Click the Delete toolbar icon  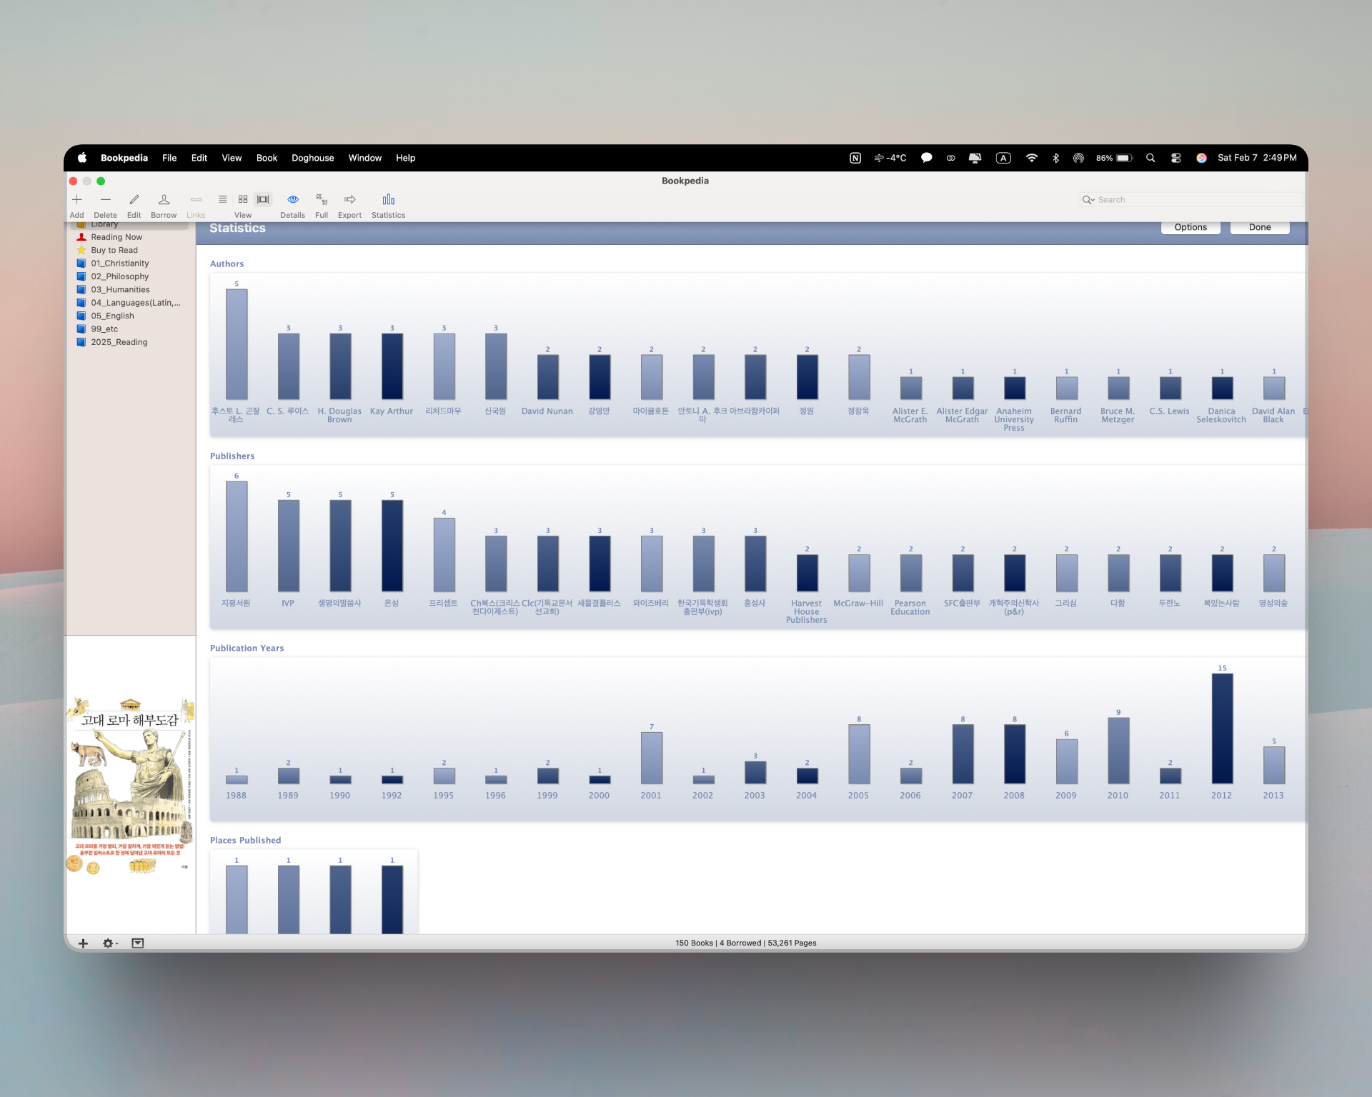[105, 201]
